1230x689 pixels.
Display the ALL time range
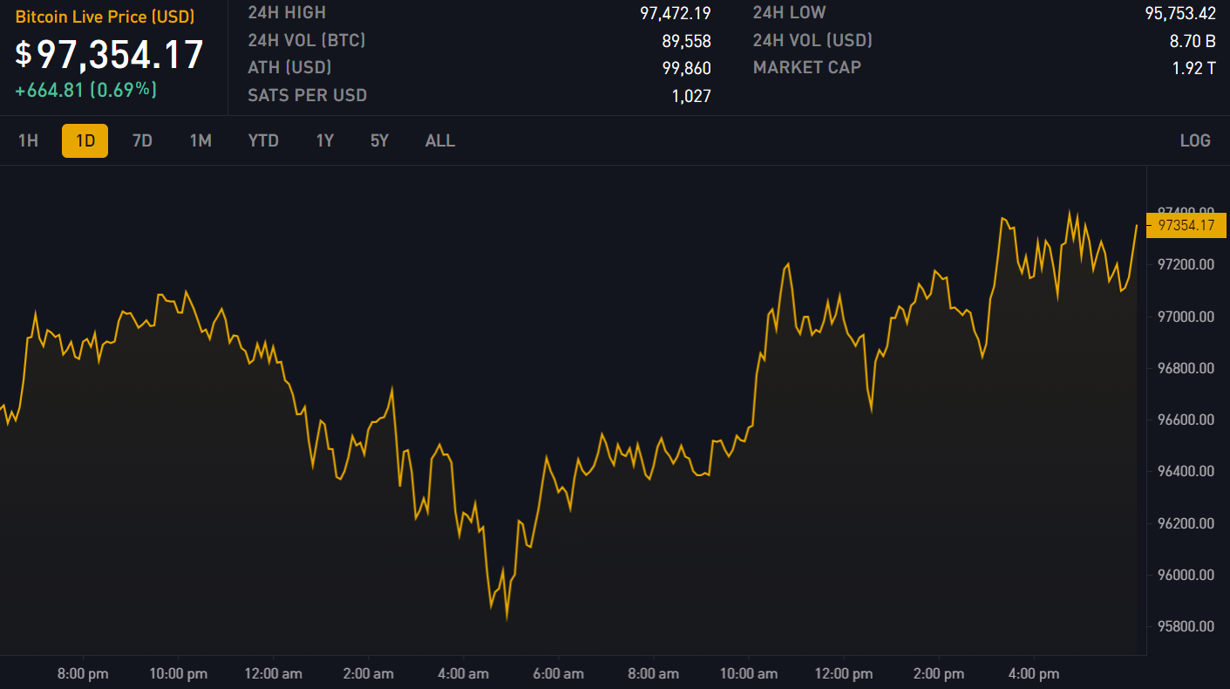click(x=440, y=140)
